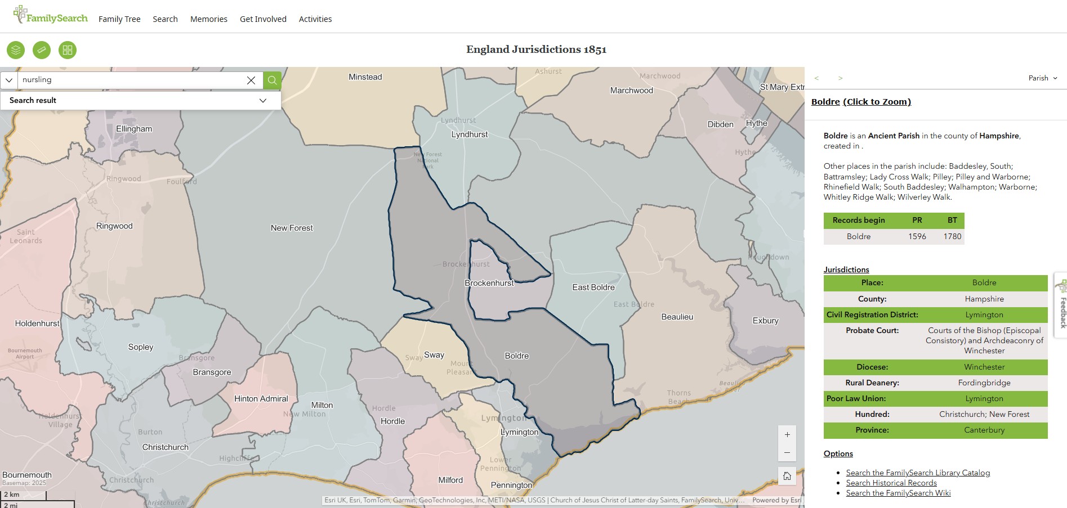Image resolution: width=1067 pixels, height=508 pixels.
Task: Go to previous result arrow
Action: tap(816, 78)
